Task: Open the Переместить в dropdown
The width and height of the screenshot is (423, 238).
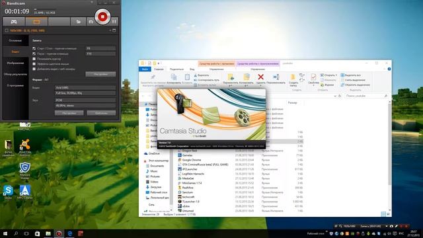Action: click(231, 80)
